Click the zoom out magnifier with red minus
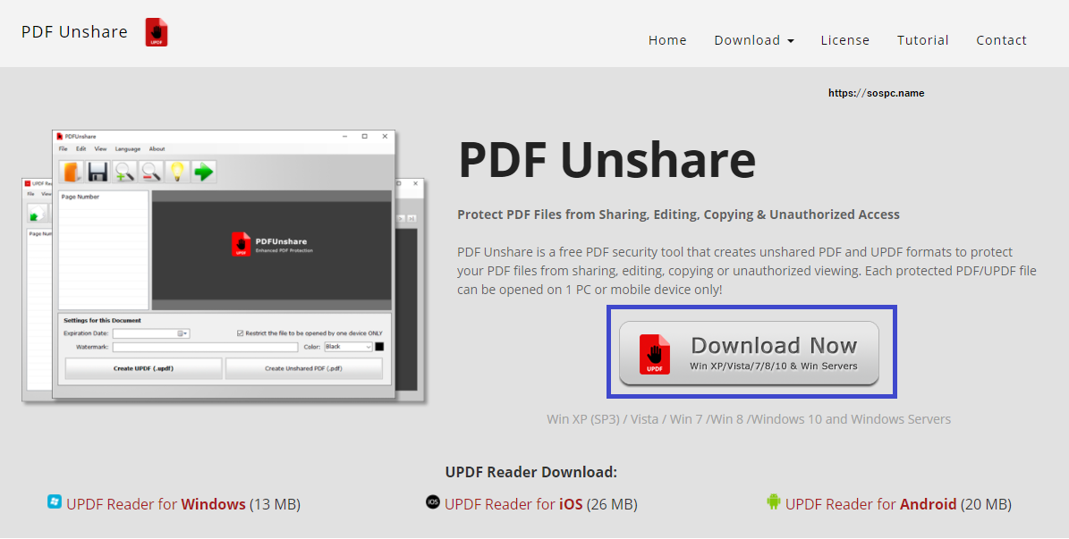 pyautogui.click(x=150, y=172)
